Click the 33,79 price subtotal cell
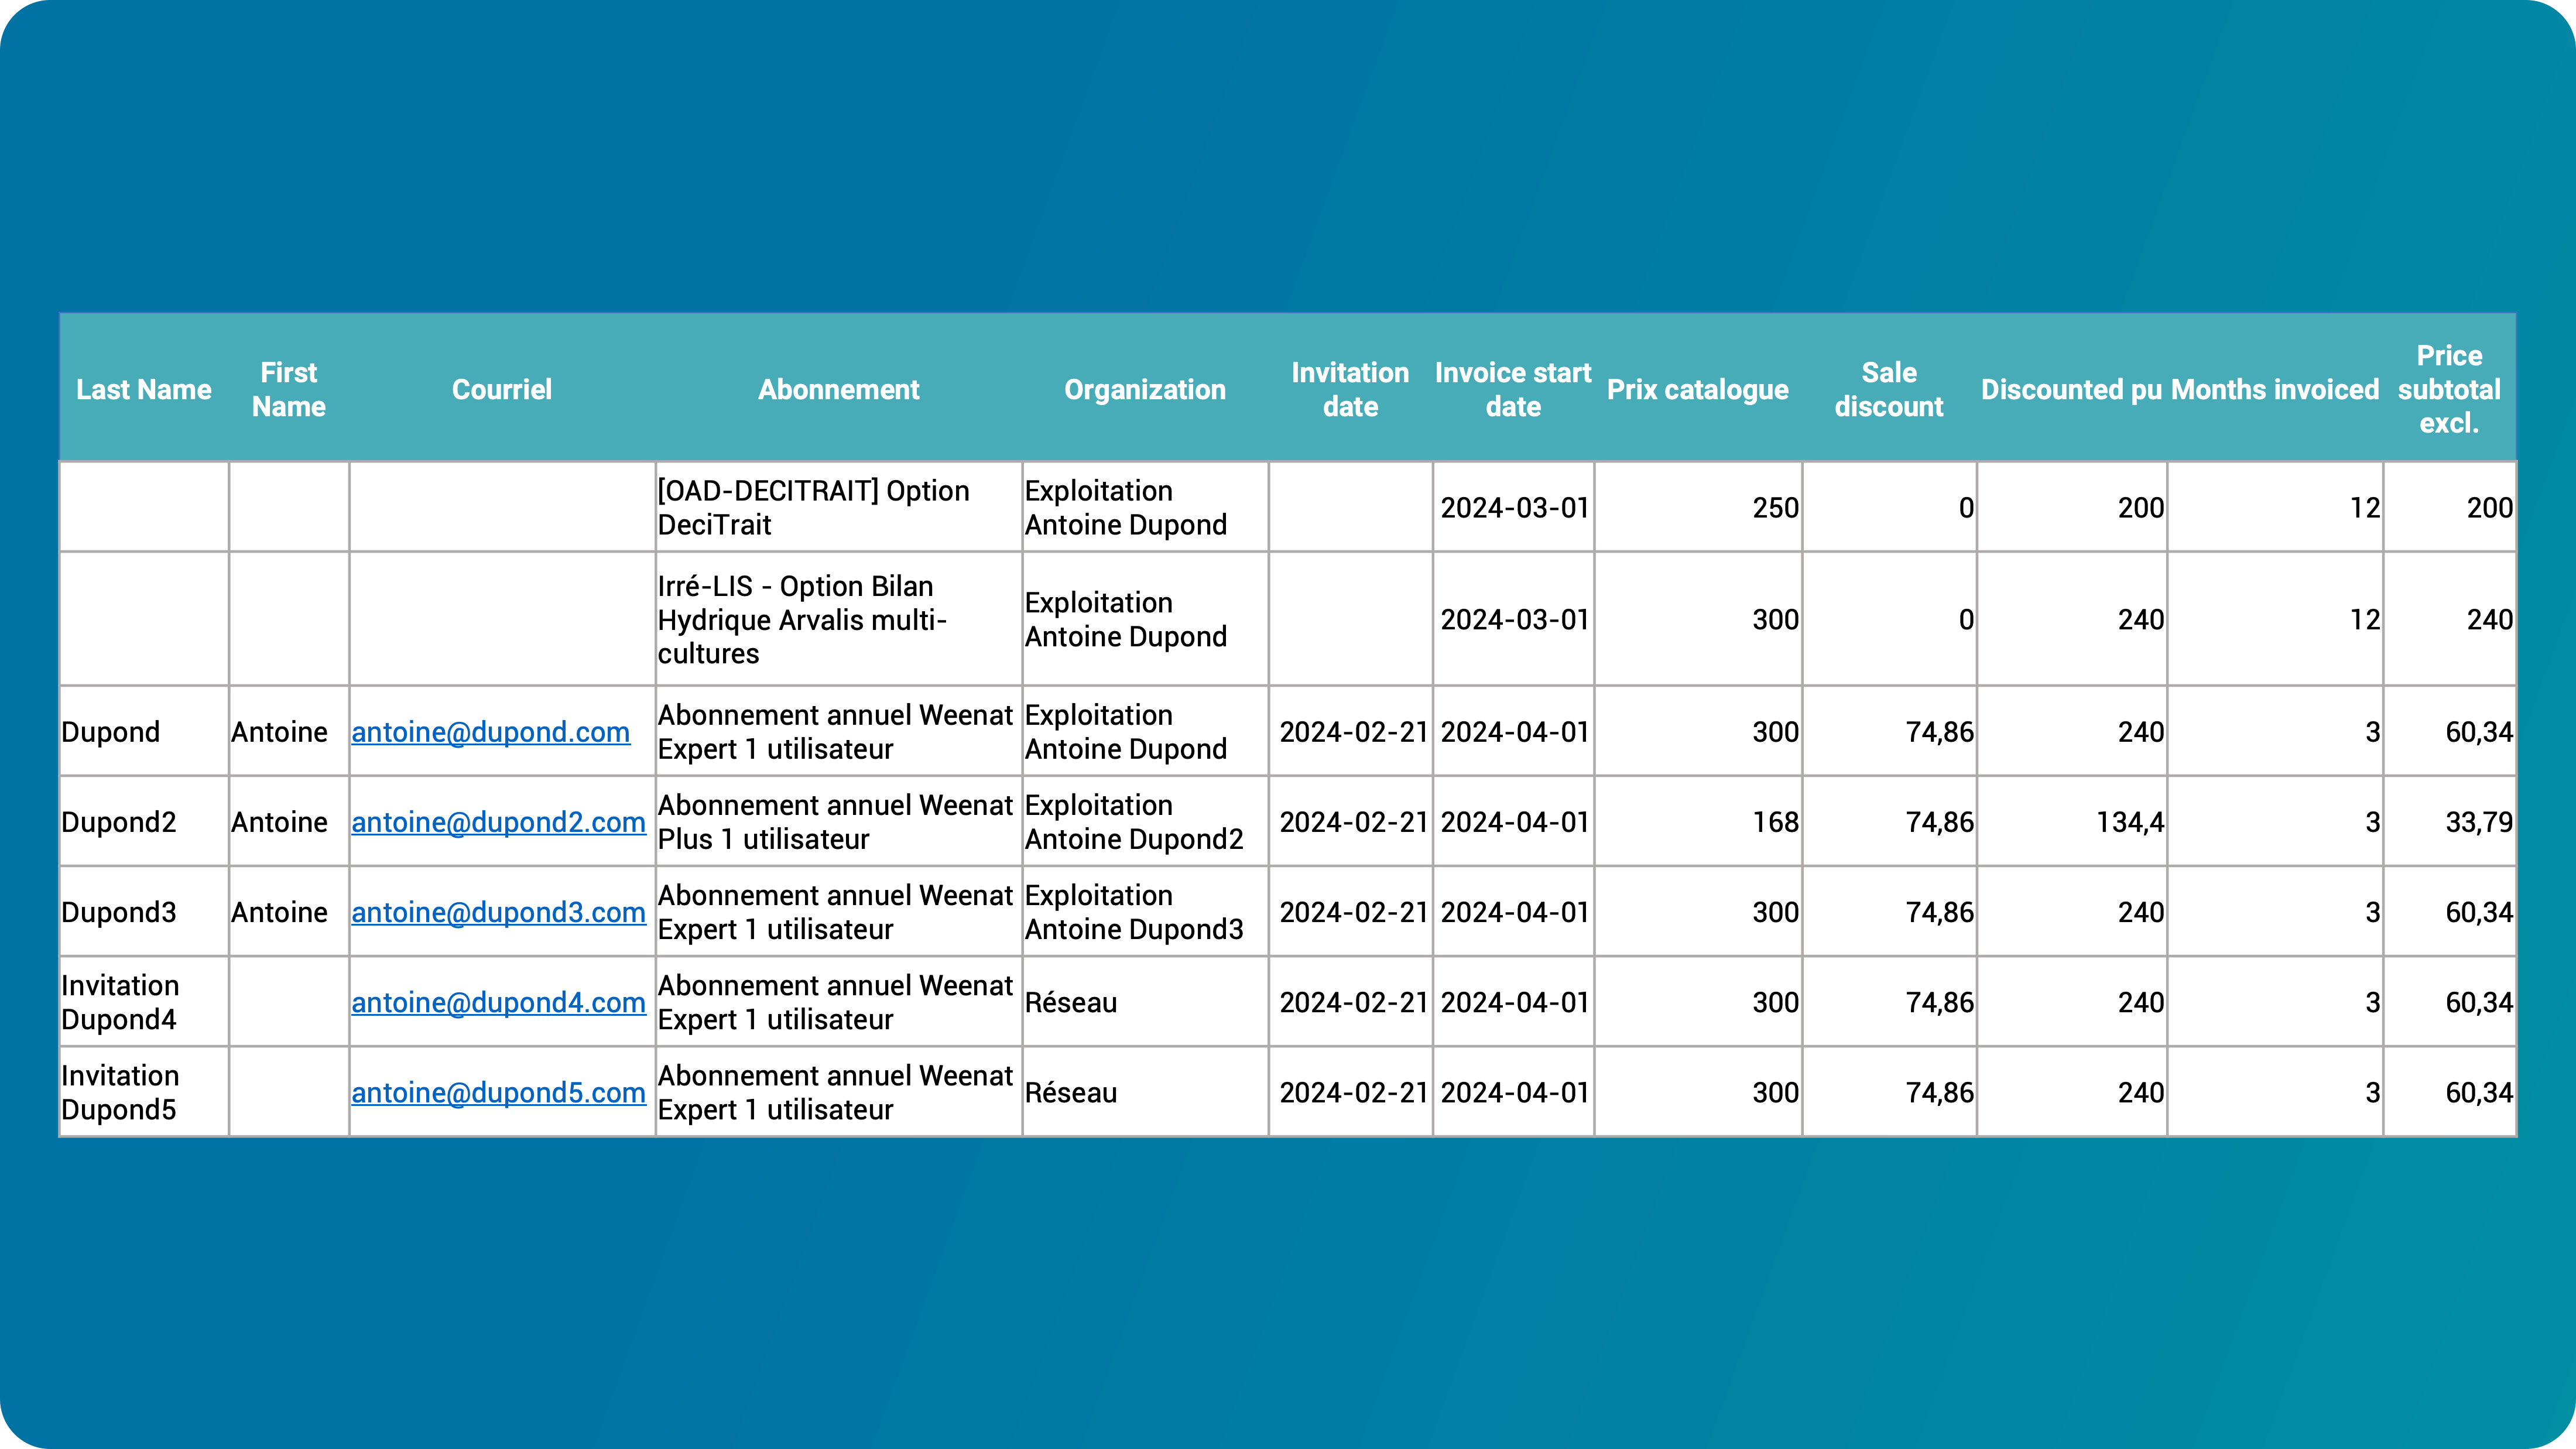The image size is (2576, 1449). (2449, 822)
